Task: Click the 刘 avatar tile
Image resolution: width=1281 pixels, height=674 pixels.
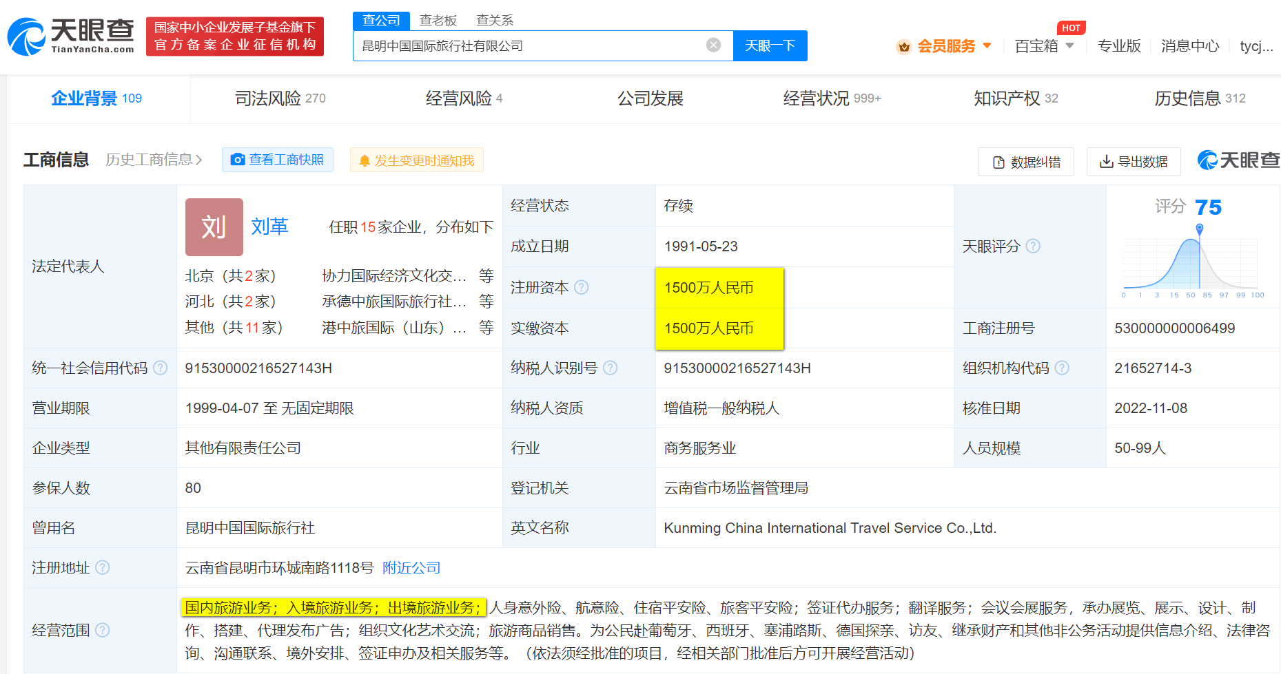Action: point(214,227)
